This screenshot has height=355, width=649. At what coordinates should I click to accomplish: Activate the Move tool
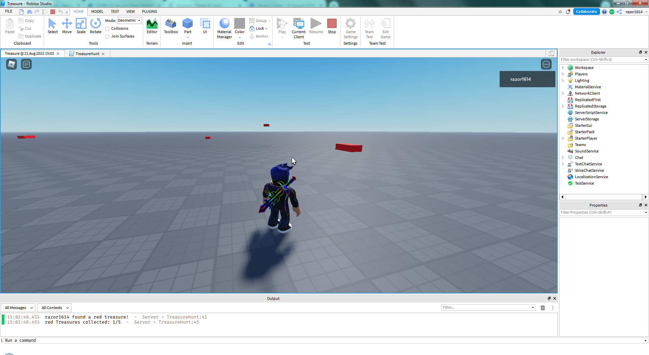[67, 26]
